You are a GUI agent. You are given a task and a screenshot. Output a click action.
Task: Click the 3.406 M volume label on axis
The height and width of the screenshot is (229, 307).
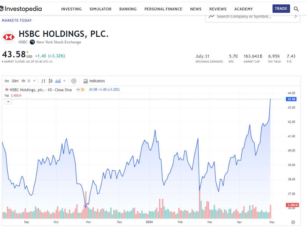pos(292,205)
